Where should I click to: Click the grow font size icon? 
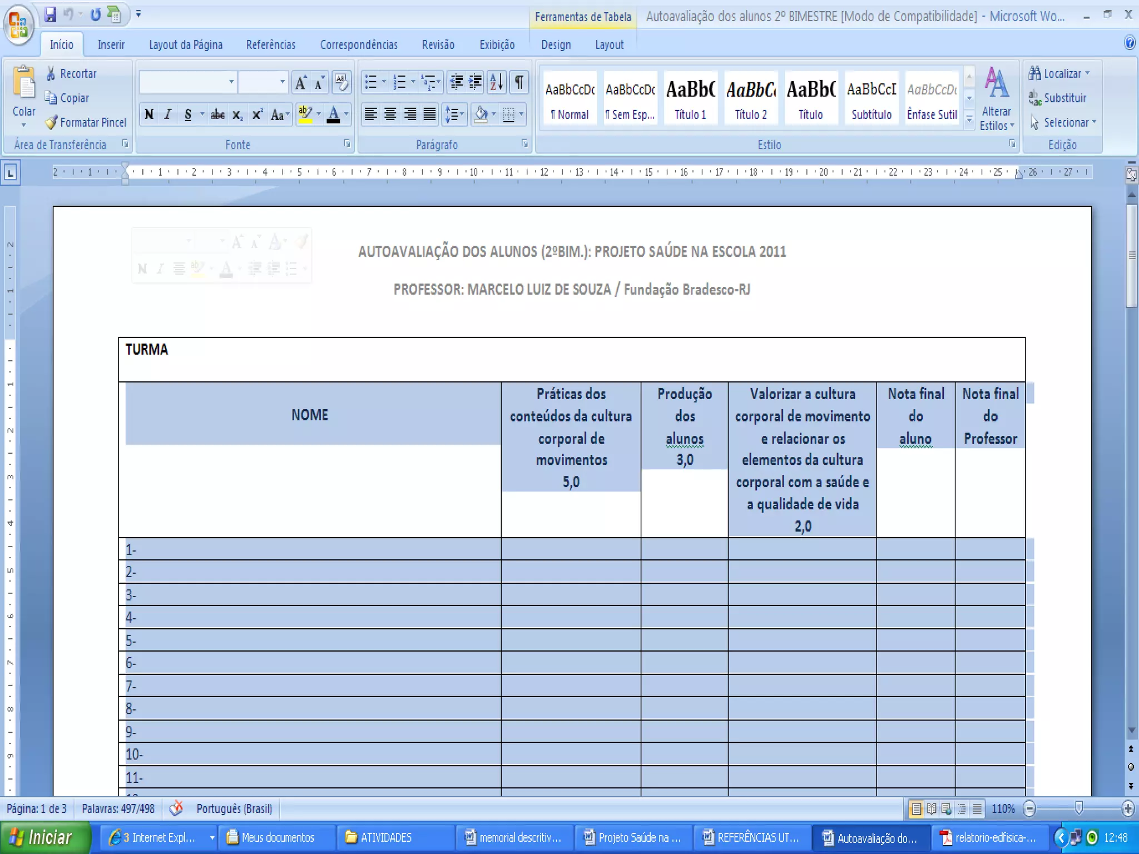pos(300,83)
